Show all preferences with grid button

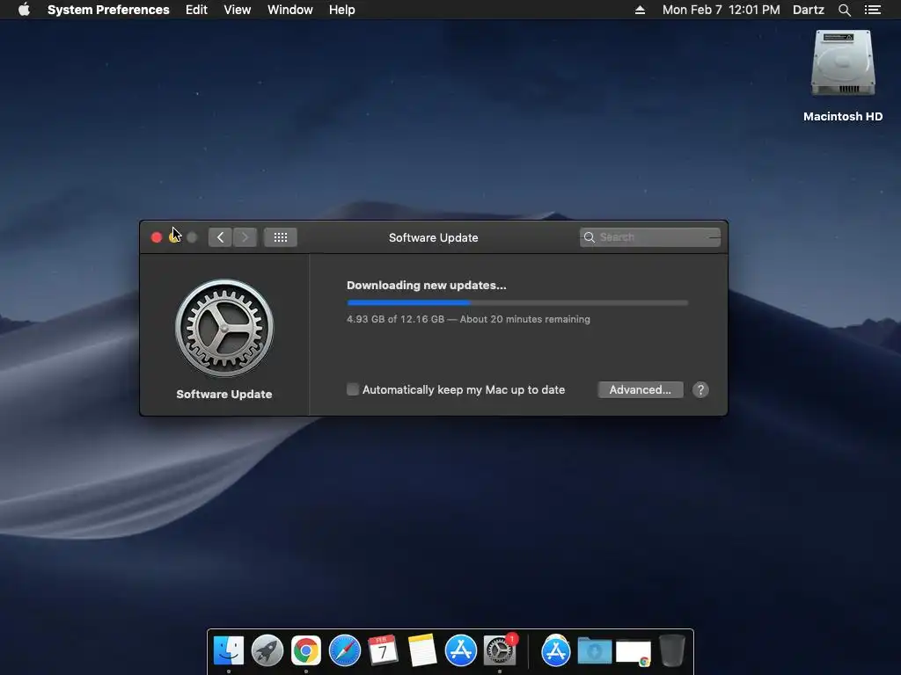click(x=281, y=237)
